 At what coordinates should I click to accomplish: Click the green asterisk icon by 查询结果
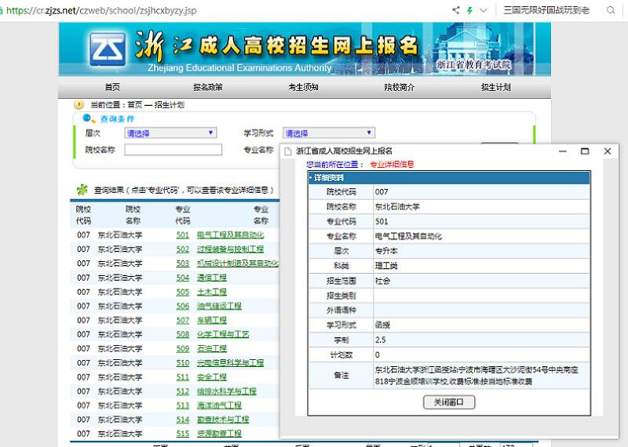pos(82,190)
